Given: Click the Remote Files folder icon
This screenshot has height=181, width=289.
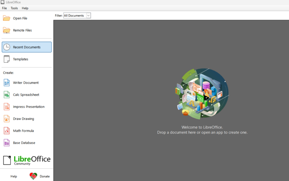Looking at the screenshot, I should 7,30.
